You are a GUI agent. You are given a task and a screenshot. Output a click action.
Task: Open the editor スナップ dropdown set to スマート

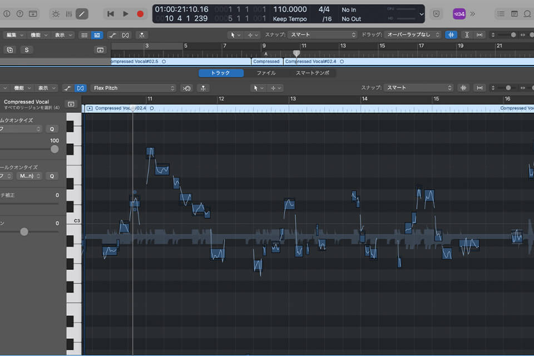419,88
